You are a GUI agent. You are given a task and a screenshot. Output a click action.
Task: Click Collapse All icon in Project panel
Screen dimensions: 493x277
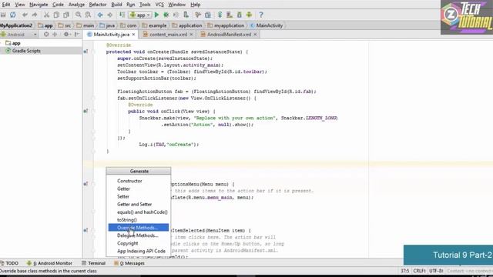pyautogui.click(x=55, y=34)
